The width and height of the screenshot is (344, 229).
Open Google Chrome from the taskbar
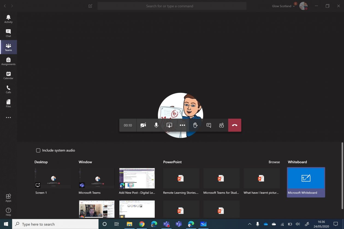click(x=142, y=224)
